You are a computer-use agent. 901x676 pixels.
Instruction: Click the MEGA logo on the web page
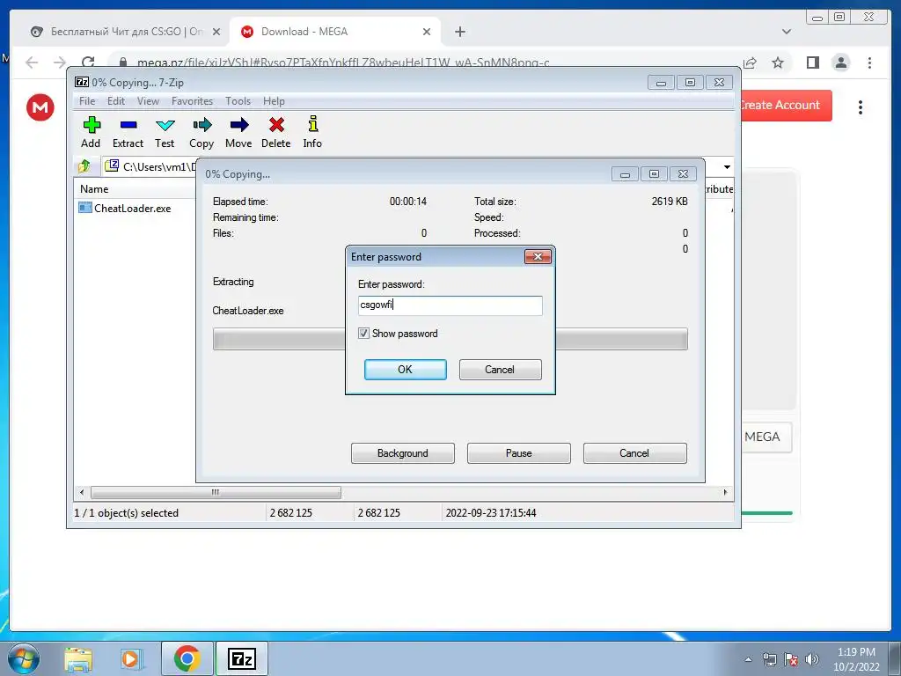pyautogui.click(x=40, y=107)
